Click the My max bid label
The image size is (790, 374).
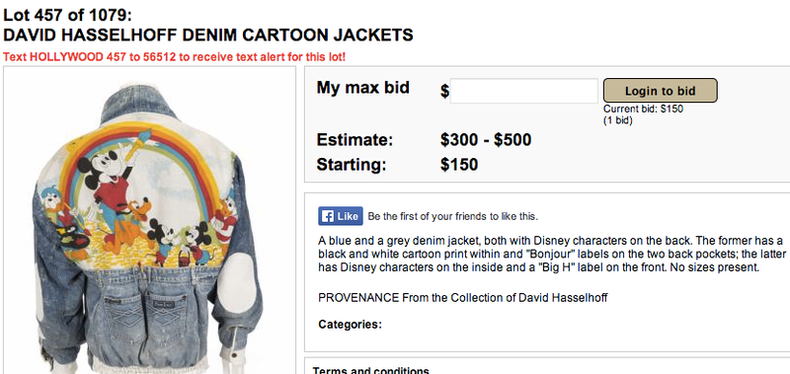click(x=362, y=88)
